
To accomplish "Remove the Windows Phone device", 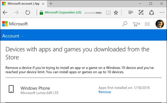I will 105,92.
